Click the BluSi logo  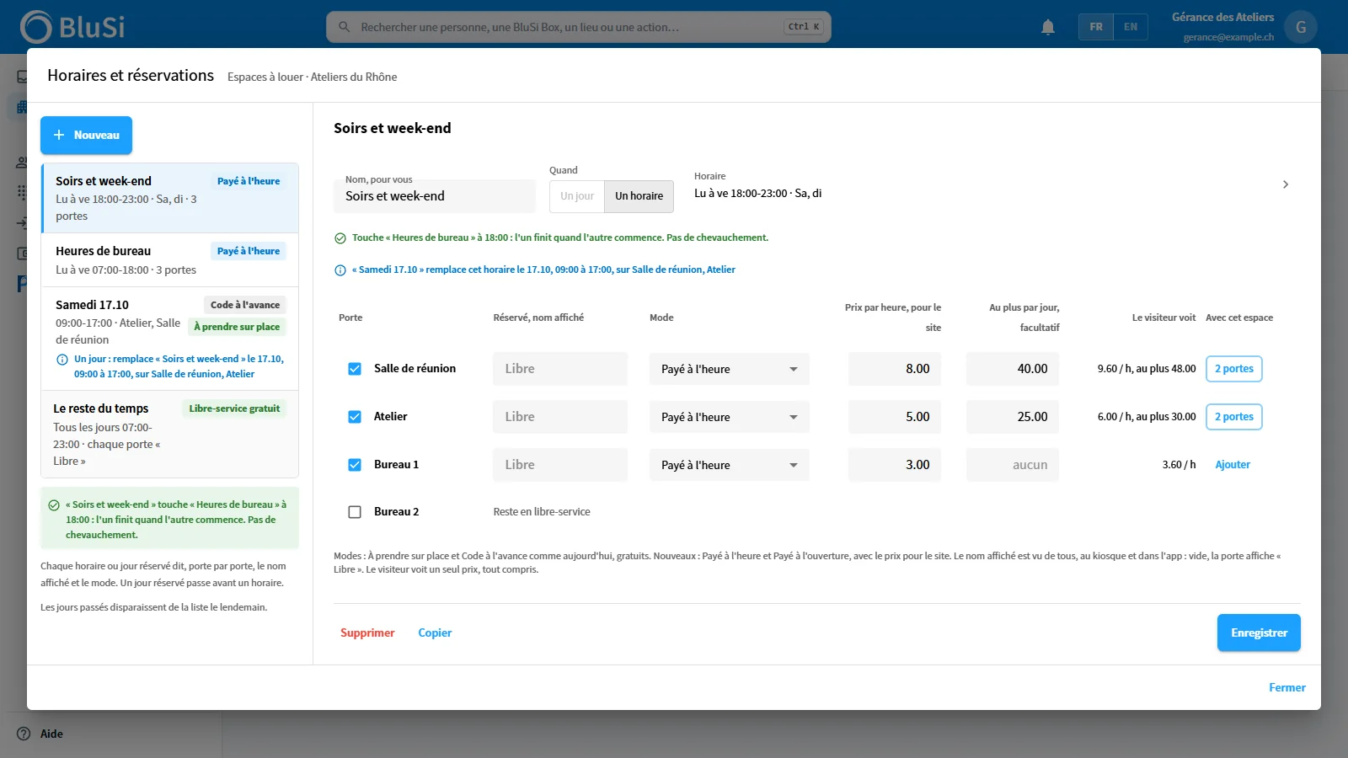pos(72,27)
